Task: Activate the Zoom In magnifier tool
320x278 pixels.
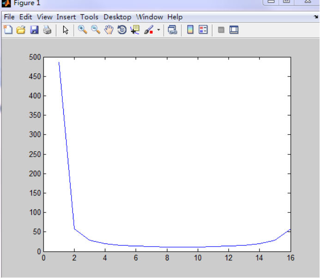Action: point(83,30)
